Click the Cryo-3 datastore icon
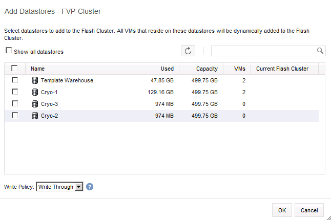Screen dimensions: 331x220 click(35, 104)
